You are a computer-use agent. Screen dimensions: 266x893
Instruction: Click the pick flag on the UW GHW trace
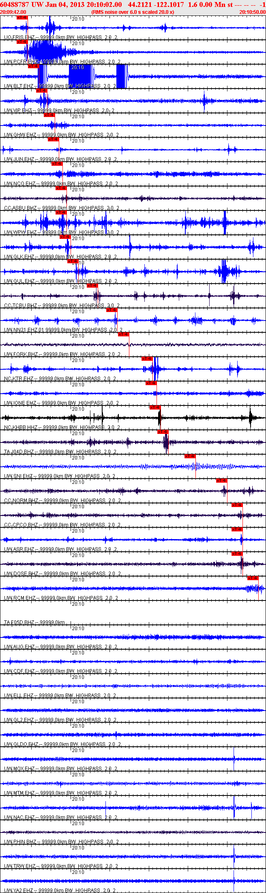click(49, 115)
